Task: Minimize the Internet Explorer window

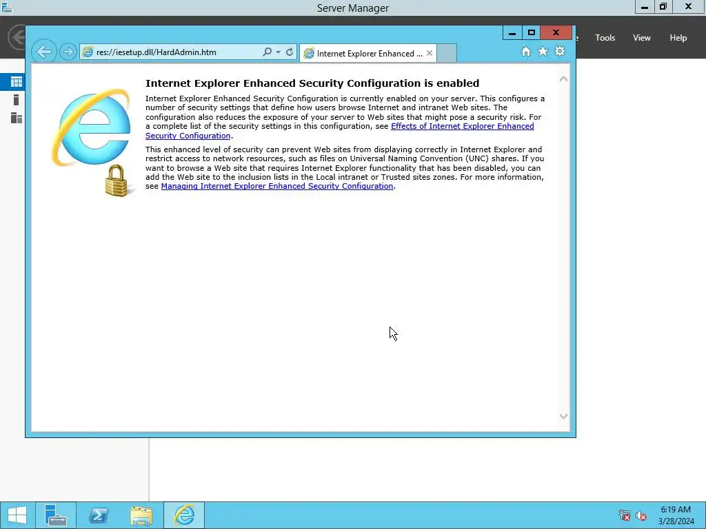Action: (x=512, y=32)
